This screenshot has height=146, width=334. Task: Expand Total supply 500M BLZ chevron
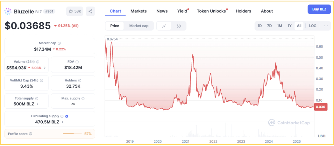click(x=38, y=104)
